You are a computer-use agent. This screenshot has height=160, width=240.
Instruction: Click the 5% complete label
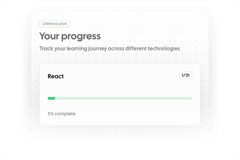pos(62,114)
